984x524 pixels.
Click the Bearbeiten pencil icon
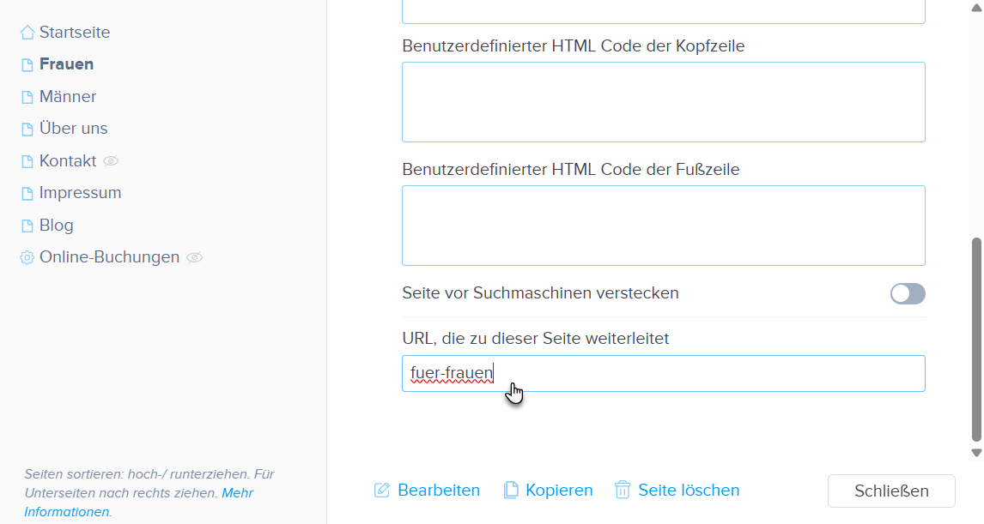click(x=382, y=491)
